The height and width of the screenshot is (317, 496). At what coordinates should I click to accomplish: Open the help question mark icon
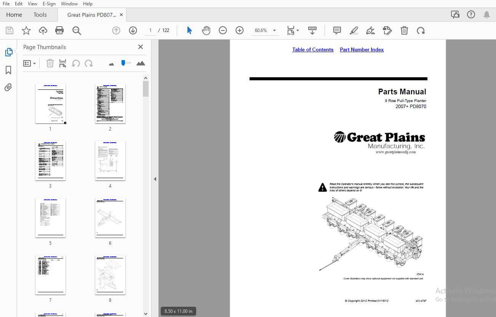[471, 14]
